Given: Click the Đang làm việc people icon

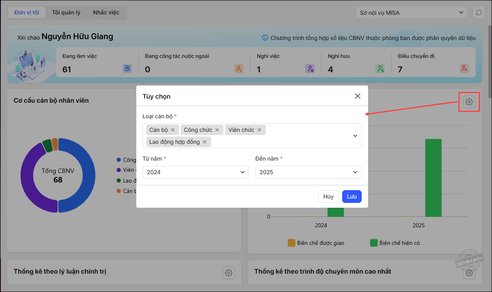Looking at the screenshot, I should click(127, 68).
